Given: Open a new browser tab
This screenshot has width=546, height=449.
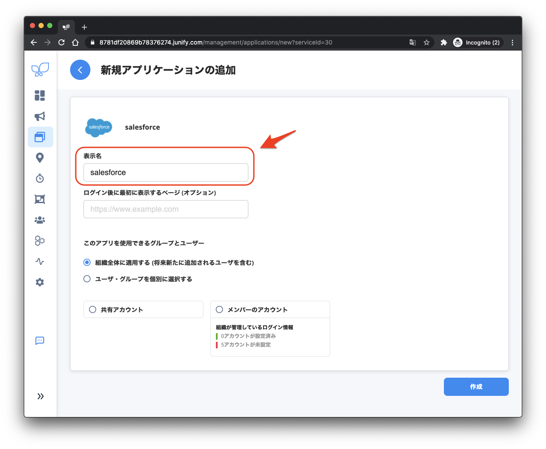Looking at the screenshot, I should pyautogui.click(x=84, y=27).
